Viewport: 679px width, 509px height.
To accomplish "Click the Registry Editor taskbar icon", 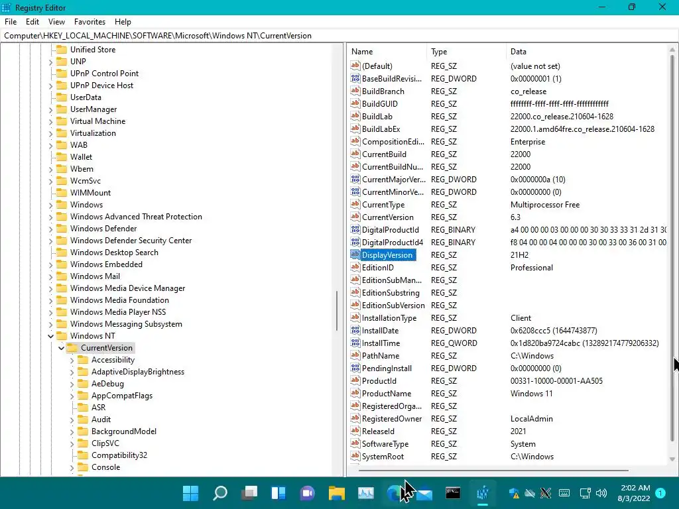I will pos(483,492).
